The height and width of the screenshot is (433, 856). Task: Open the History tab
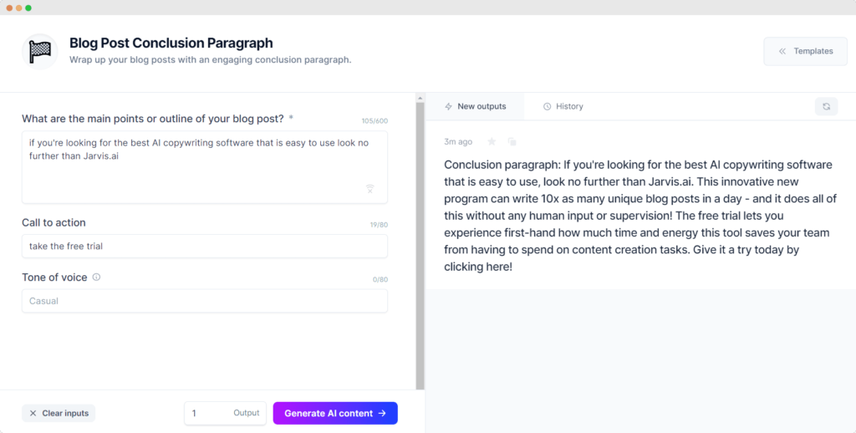(x=563, y=106)
